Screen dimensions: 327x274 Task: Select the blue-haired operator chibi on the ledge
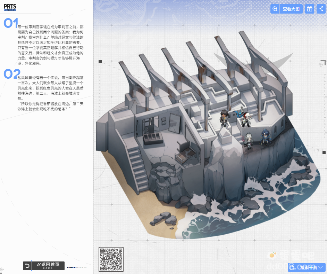click(x=266, y=137)
